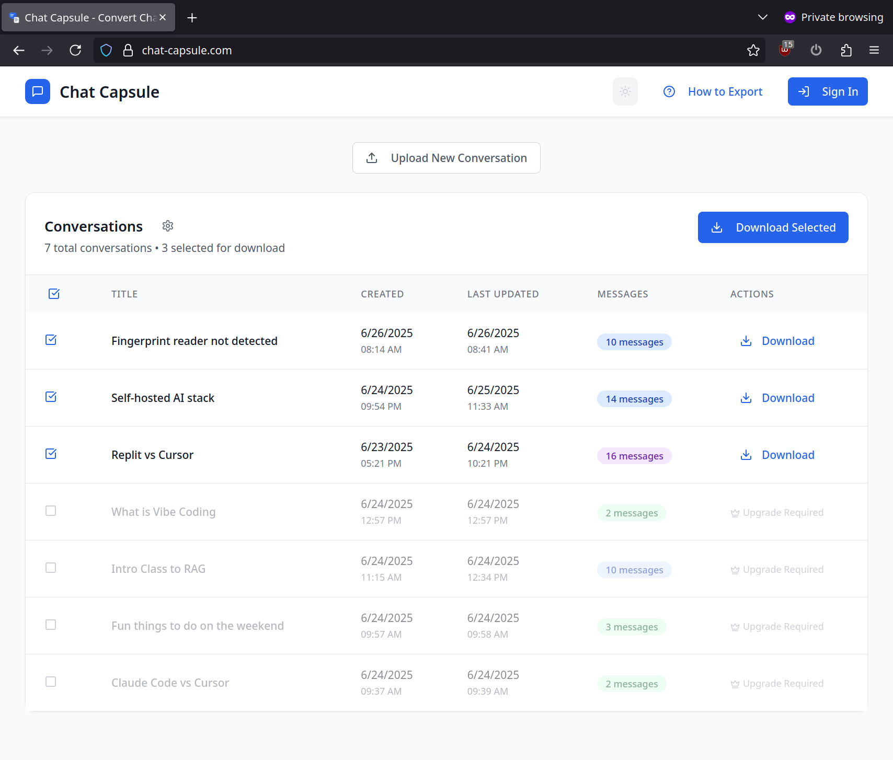The image size is (893, 760).
Task: Bookmark this page with star icon
Action: (753, 50)
